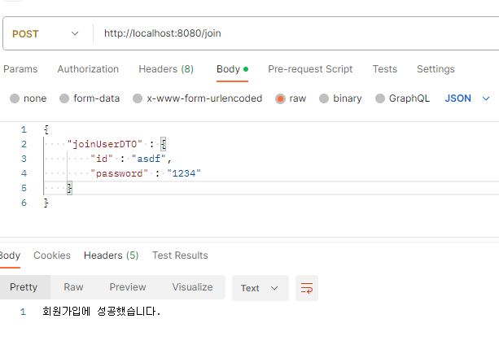Screen dimensions: 499x345
Task: Open the Tests tab
Action: [x=385, y=69]
